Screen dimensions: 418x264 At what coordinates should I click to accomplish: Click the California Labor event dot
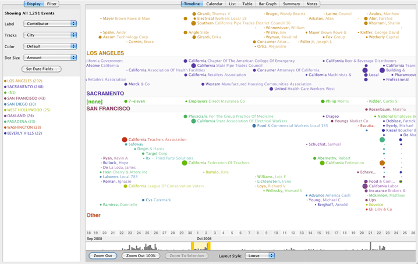click(365, 186)
